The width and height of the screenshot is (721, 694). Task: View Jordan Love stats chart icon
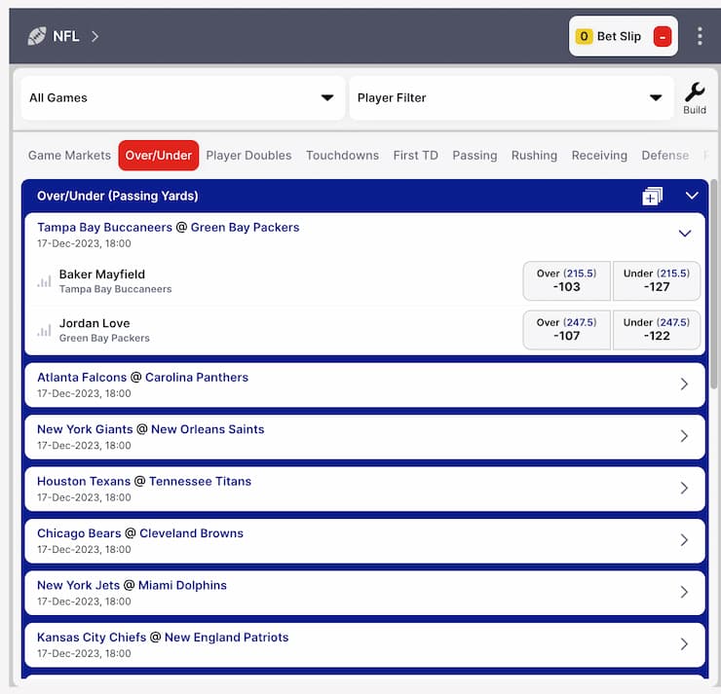click(x=44, y=330)
